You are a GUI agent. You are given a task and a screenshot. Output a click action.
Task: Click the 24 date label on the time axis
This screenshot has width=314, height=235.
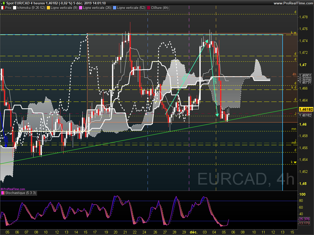[x=144, y=232]
